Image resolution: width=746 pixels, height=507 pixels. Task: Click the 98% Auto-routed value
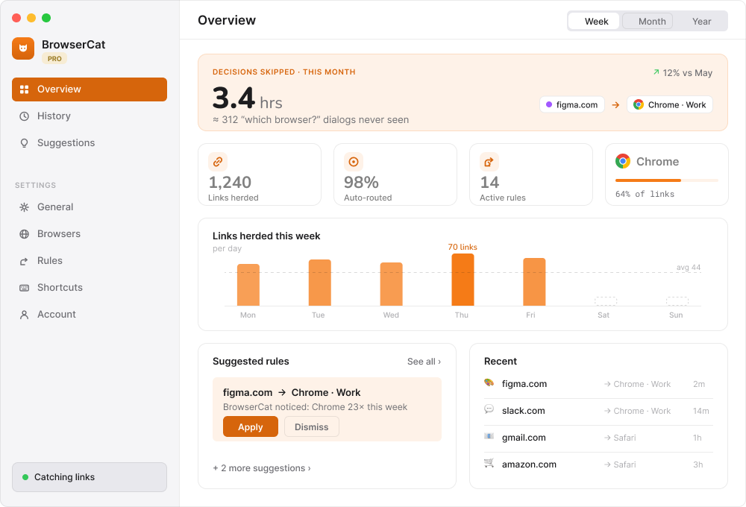(361, 182)
